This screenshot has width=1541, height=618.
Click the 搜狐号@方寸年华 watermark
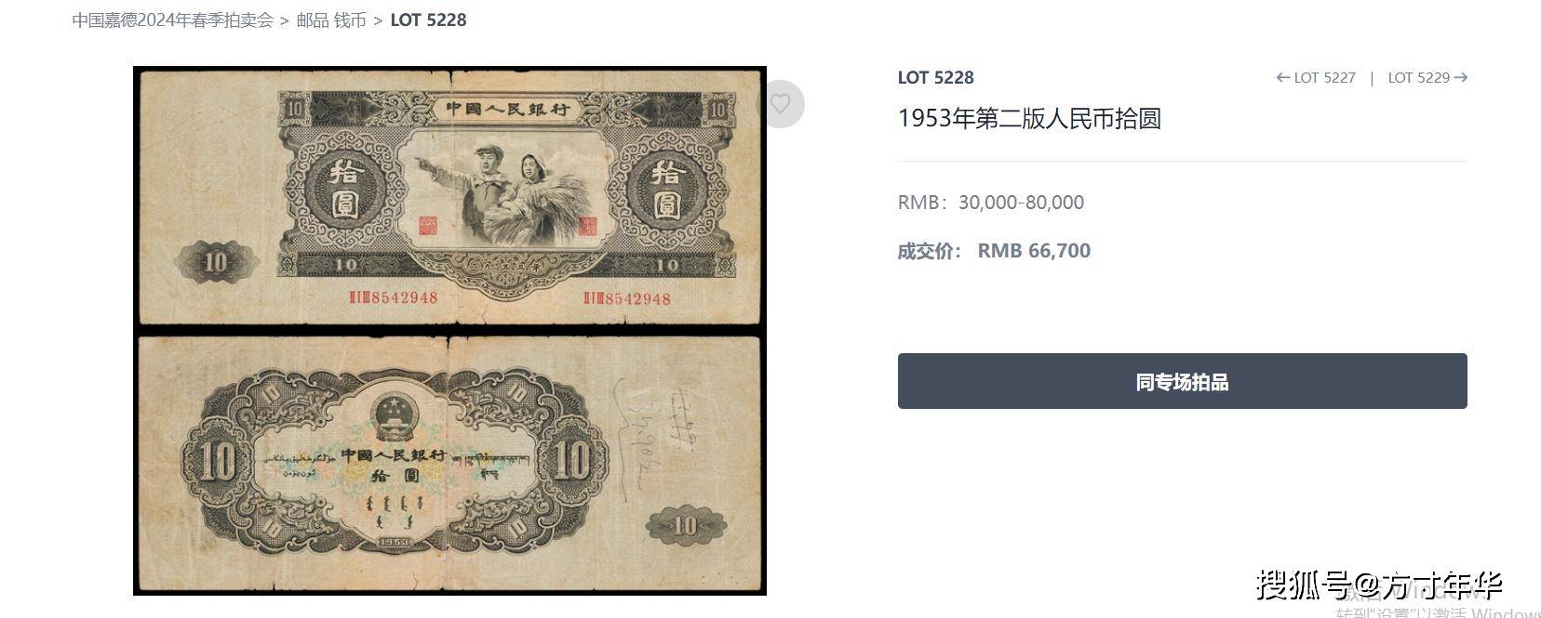click(x=1379, y=585)
